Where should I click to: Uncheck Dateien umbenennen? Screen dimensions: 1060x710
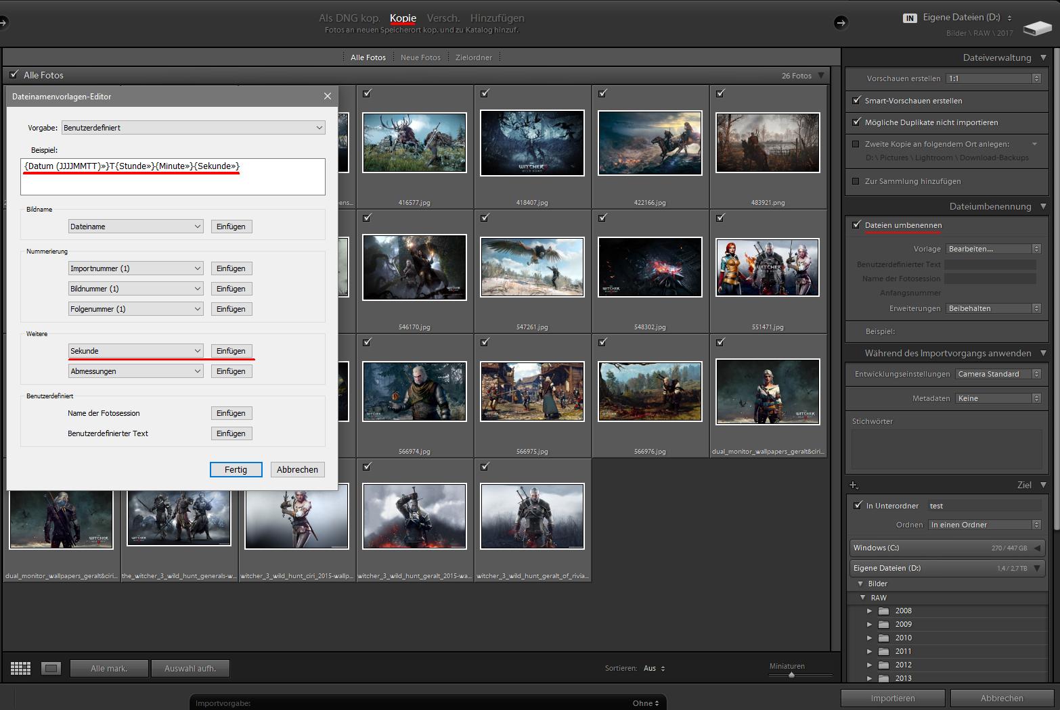coord(856,225)
